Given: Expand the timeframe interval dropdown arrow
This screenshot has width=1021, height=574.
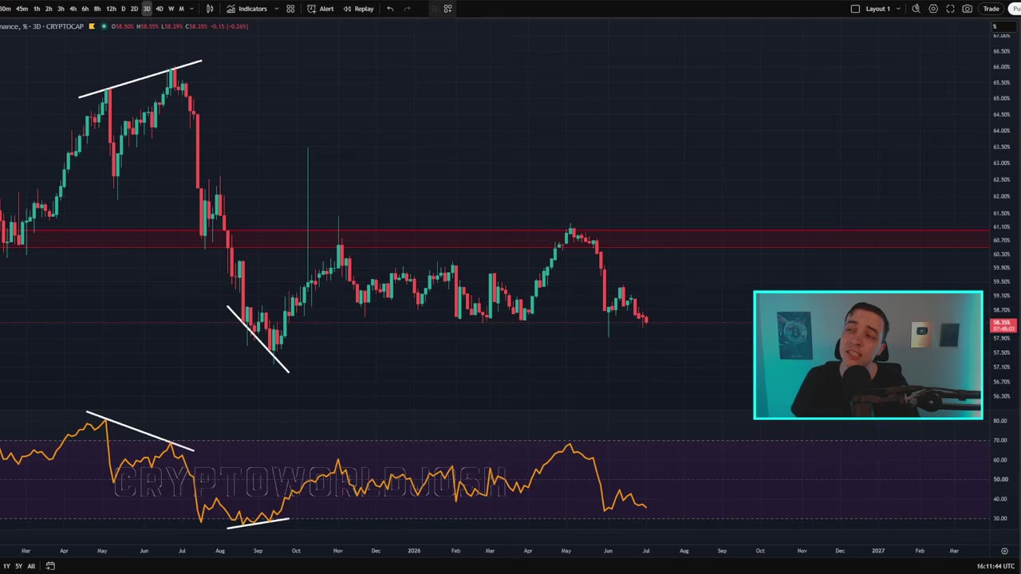Looking at the screenshot, I should [x=191, y=9].
